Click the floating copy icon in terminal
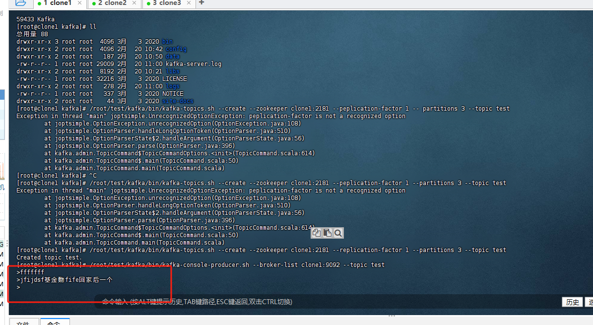This screenshot has height=325, width=593. [317, 233]
